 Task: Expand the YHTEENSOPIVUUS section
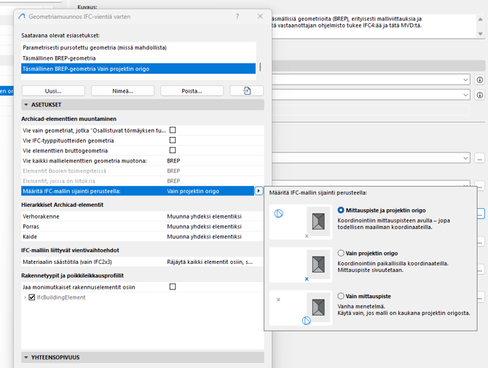click(x=27, y=358)
